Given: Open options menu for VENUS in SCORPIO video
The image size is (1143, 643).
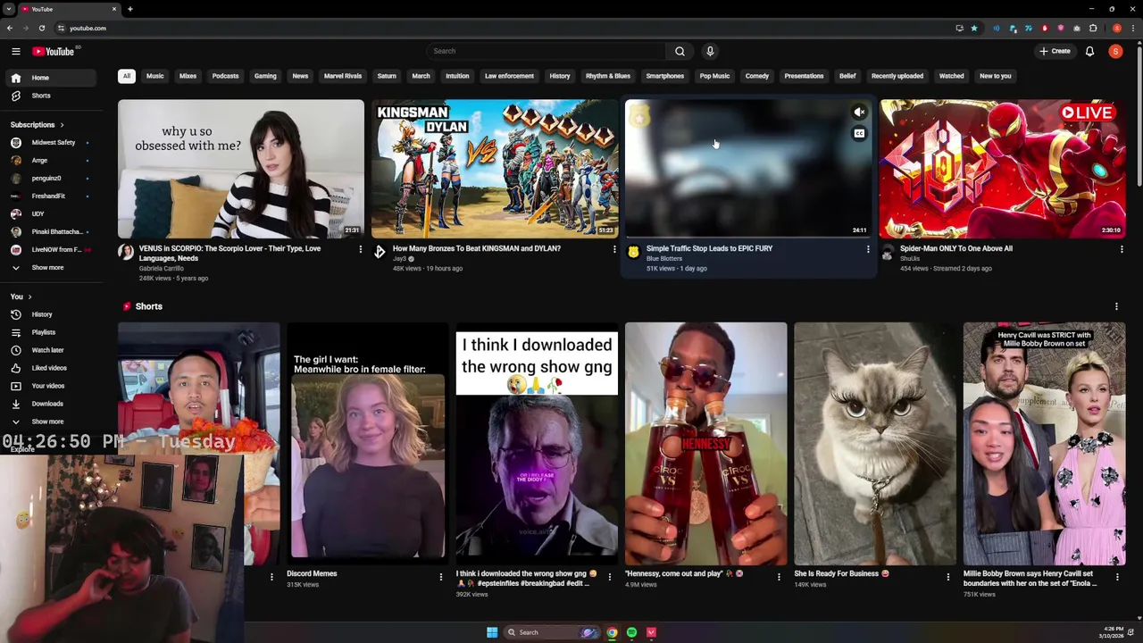Looking at the screenshot, I should (361, 249).
